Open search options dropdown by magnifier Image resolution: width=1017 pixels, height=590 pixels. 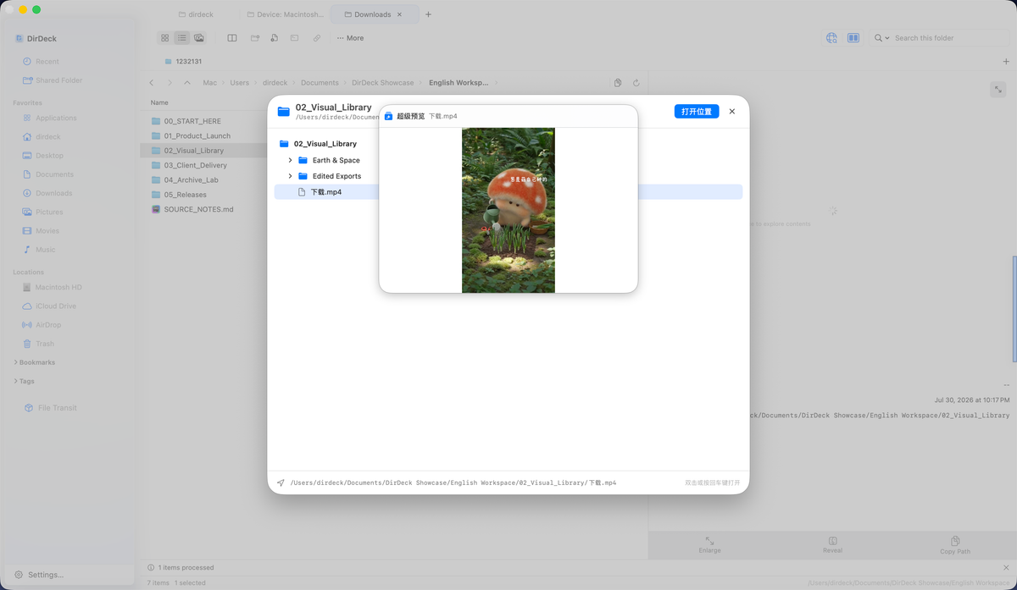(881, 38)
